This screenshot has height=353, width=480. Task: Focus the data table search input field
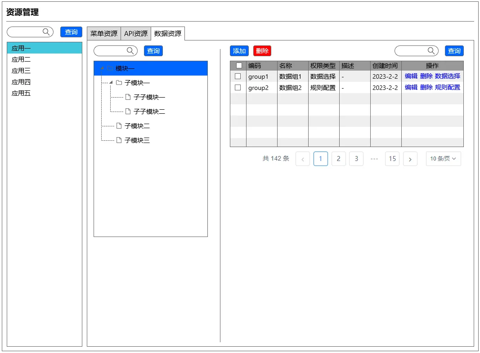pyautogui.click(x=417, y=51)
